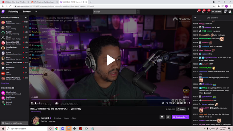Toggle the notifications bell button
This screenshot has height=131, width=233.
point(168,117)
